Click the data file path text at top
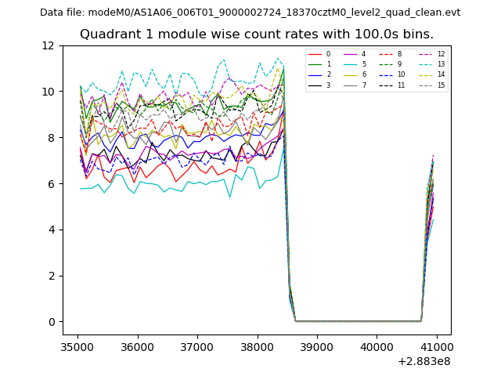This screenshot has width=501, height=376. 250,13
